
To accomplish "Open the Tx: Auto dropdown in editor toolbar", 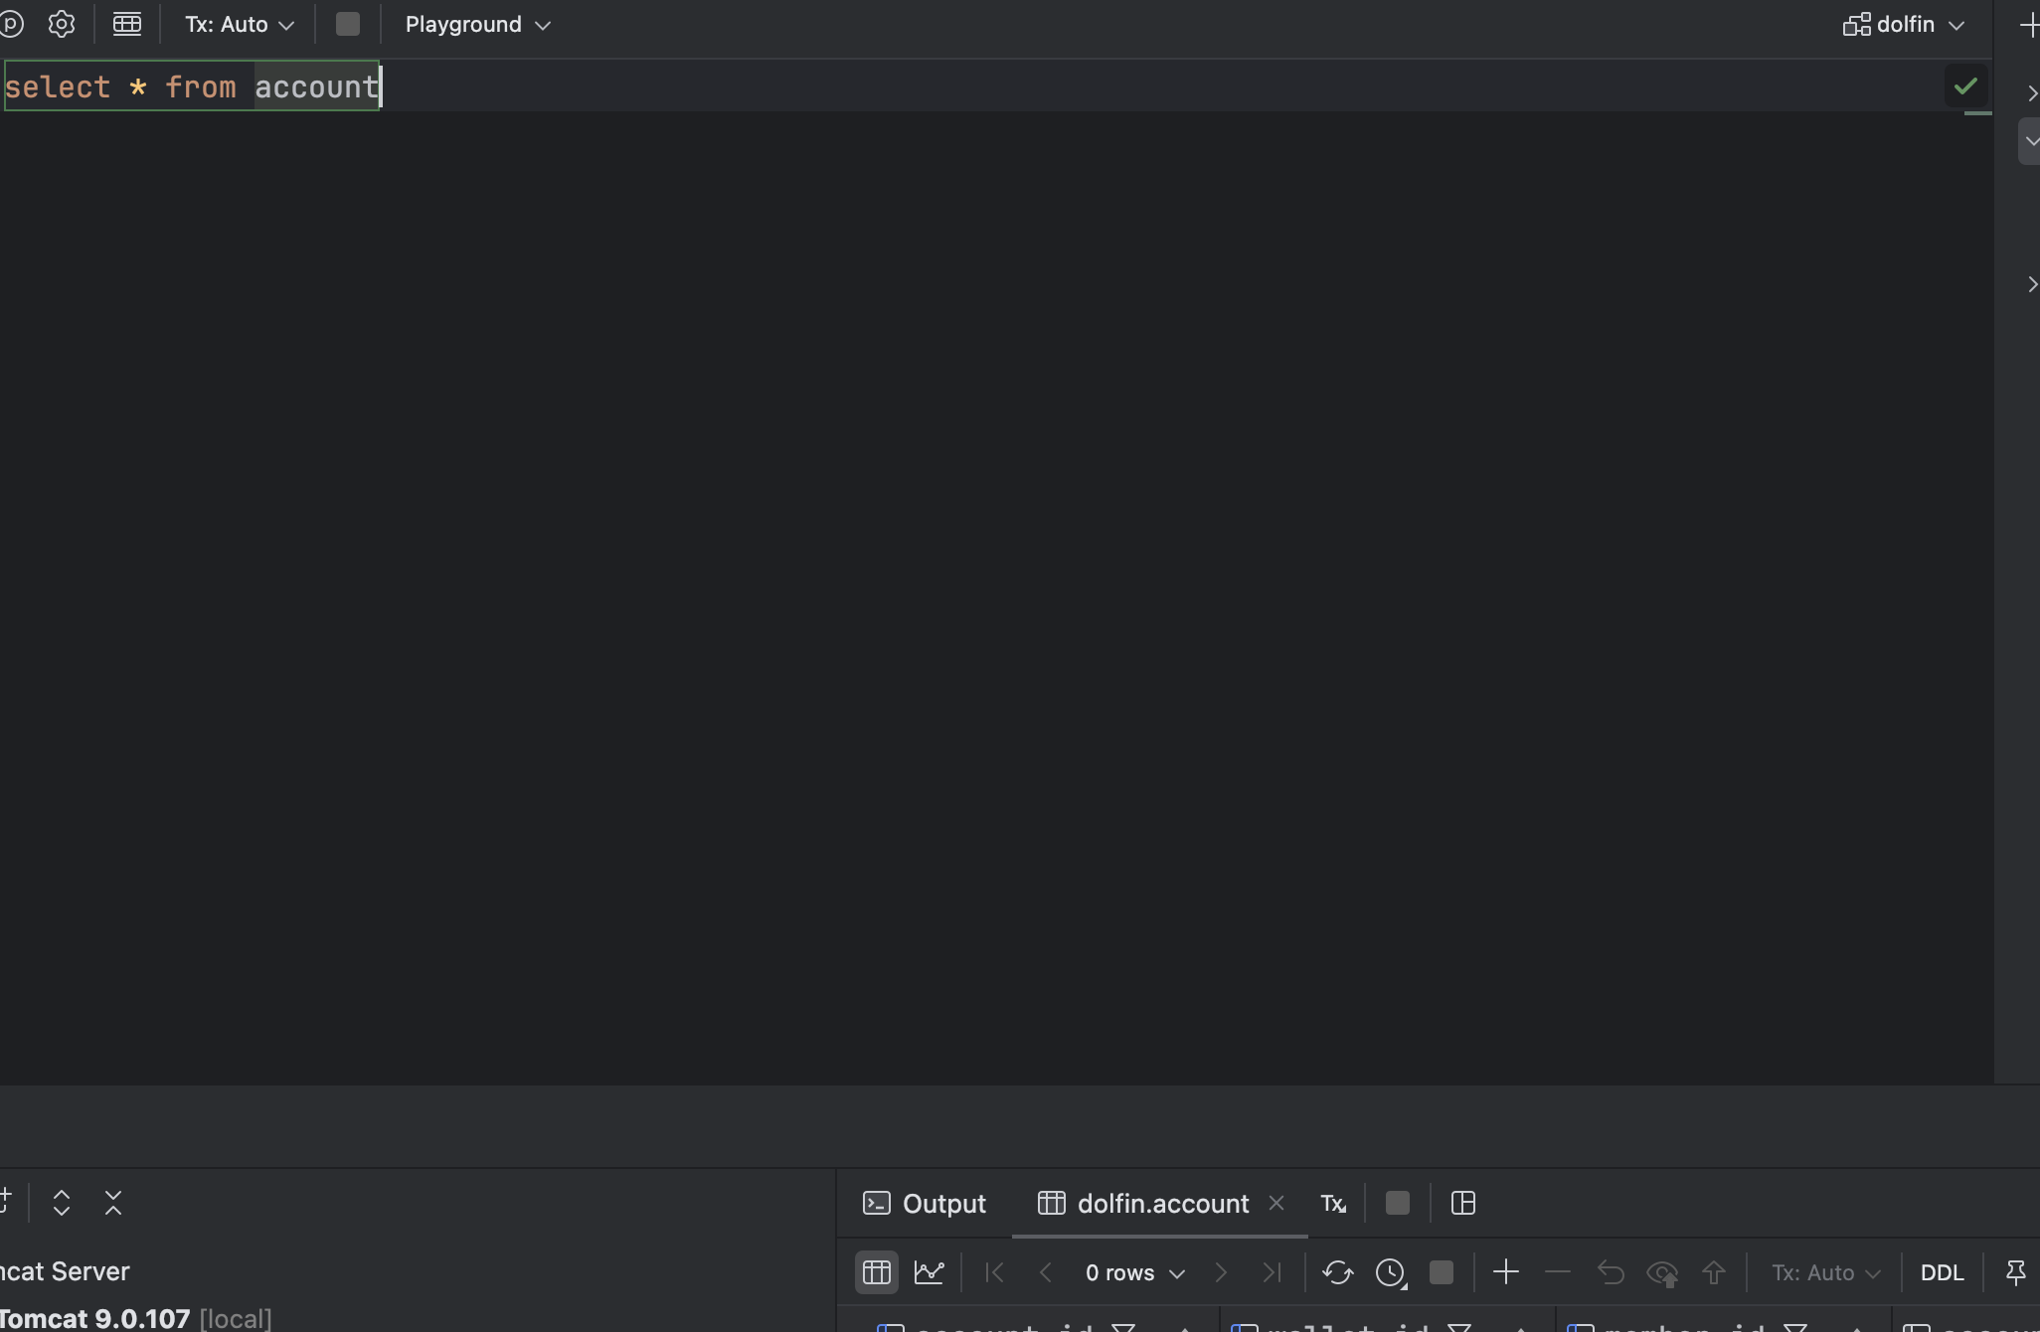I will coord(239,24).
